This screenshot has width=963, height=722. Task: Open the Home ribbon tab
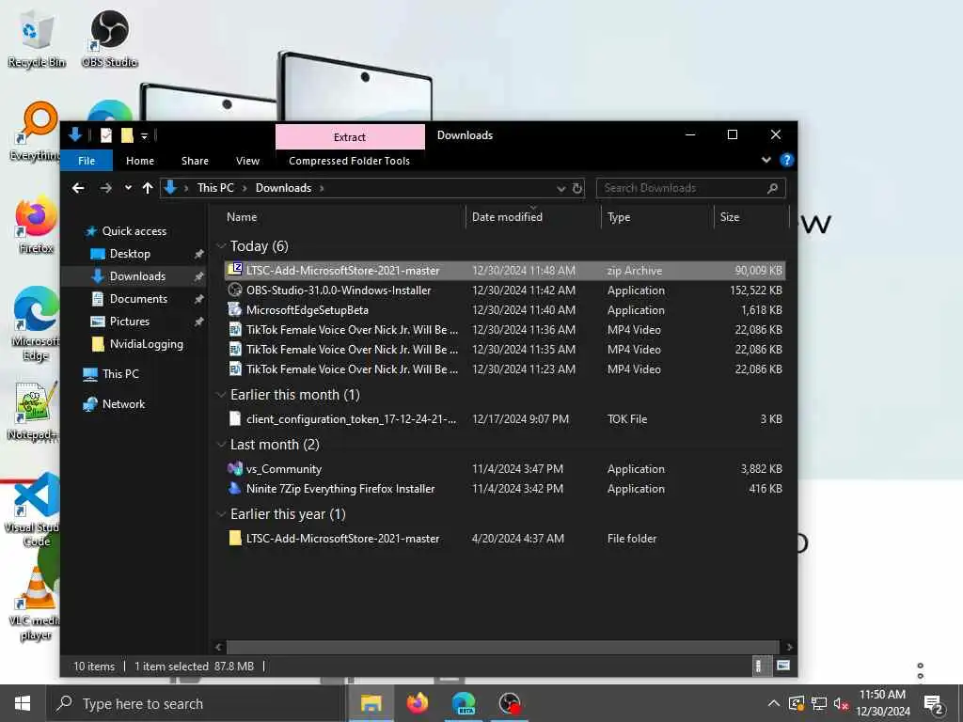pyautogui.click(x=140, y=161)
